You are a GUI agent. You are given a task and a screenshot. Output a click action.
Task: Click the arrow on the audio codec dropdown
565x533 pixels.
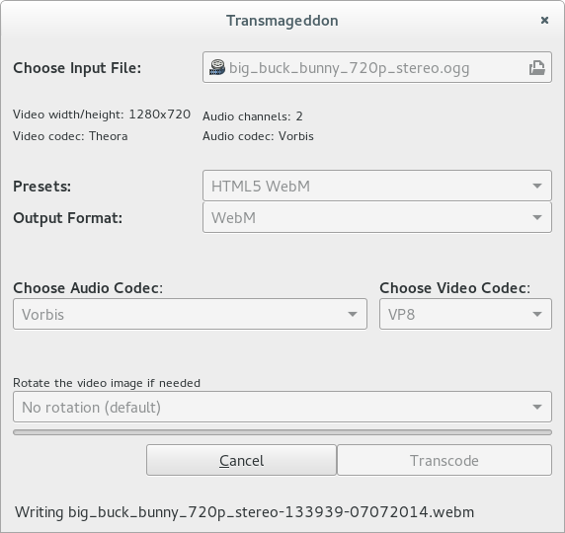pos(353,314)
